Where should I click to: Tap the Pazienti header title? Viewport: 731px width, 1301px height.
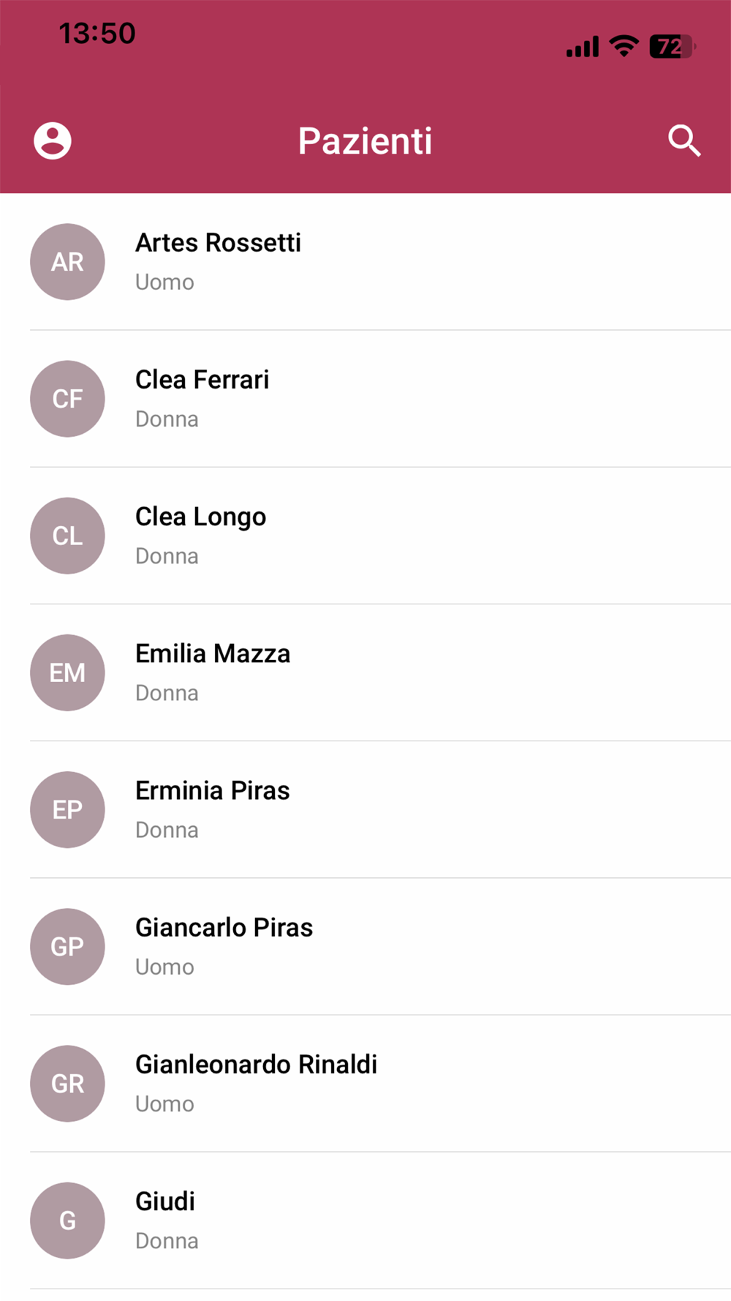click(365, 140)
